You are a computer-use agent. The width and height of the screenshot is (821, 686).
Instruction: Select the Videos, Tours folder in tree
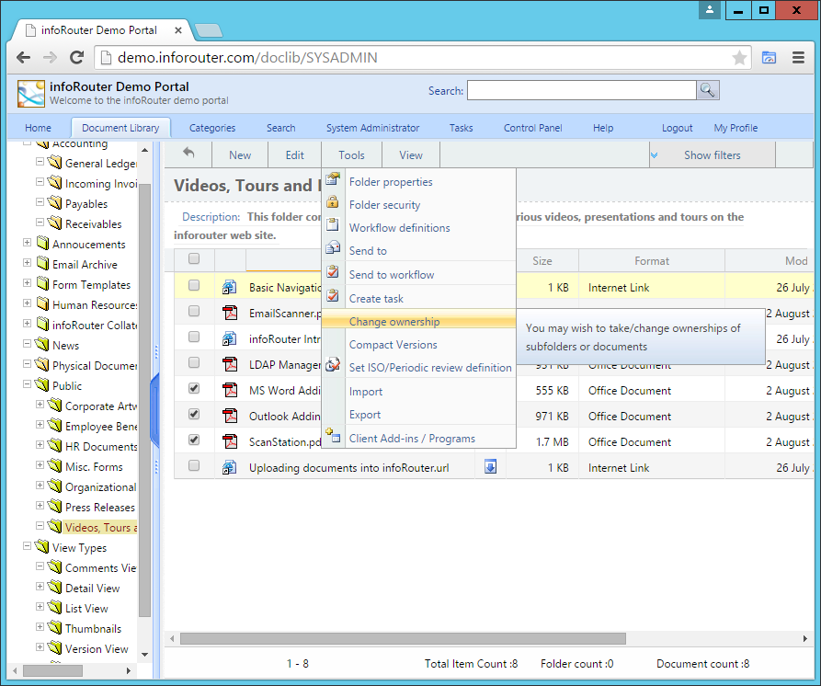pos(101,527)
